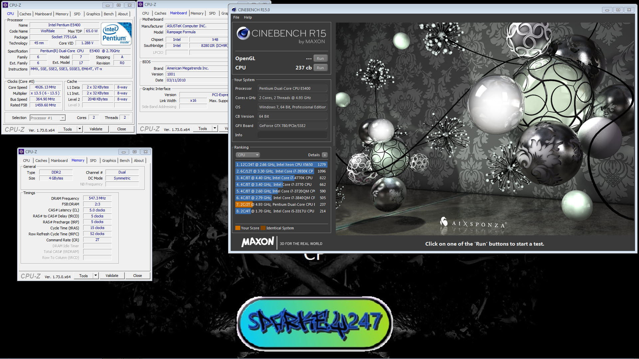
Task: Select ranking row Intel Core i7-3930K
Action: (281, 171)
